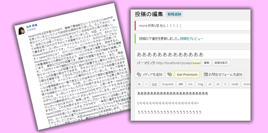Click the 編集 permalink button

pos(207,63)
